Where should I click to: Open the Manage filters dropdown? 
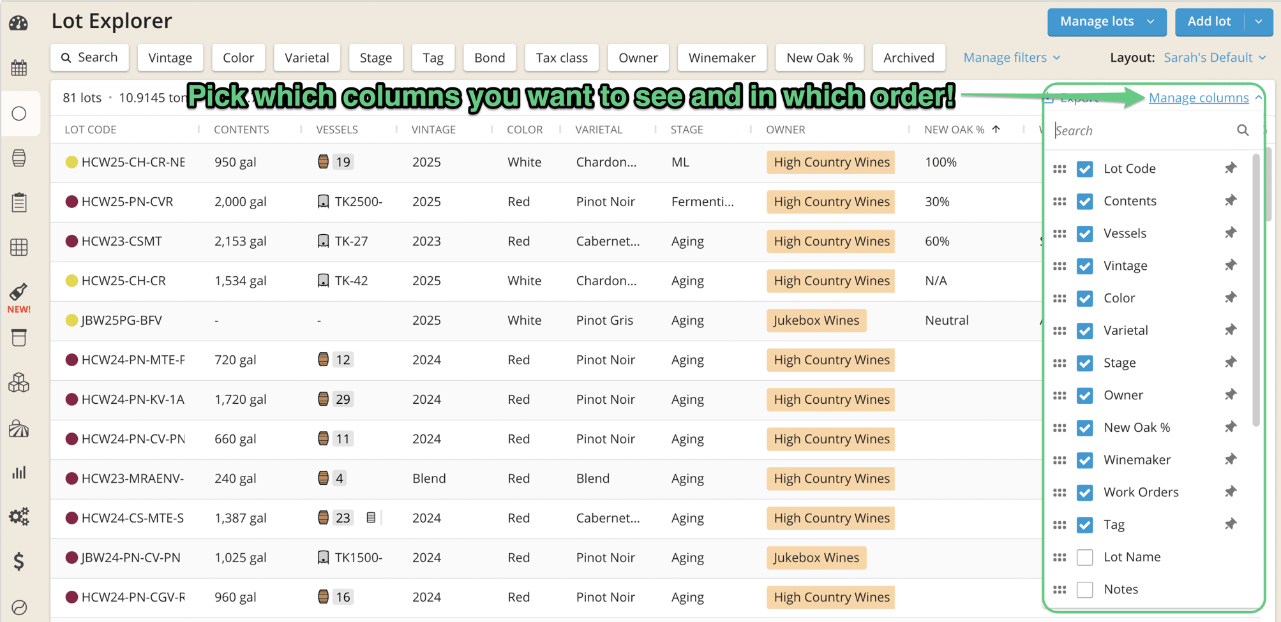pos(1012,57)
